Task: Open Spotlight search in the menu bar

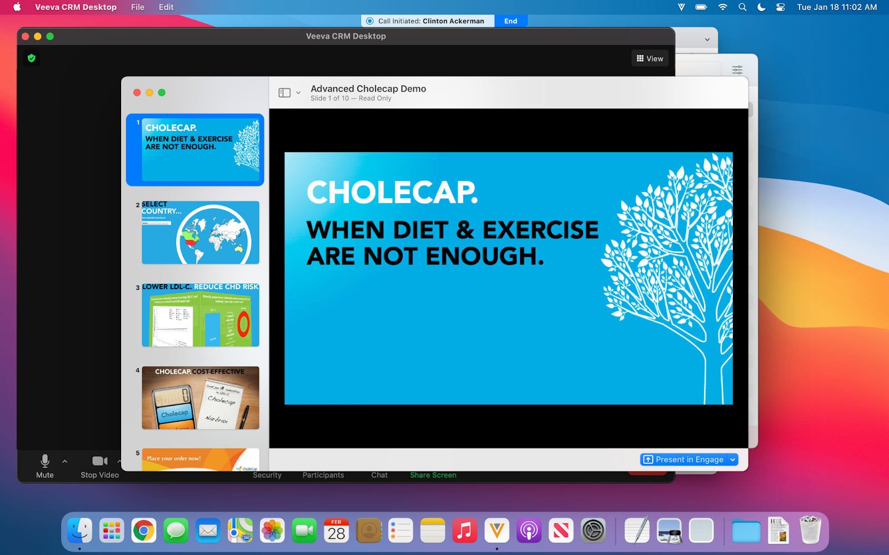Action: click(742, 7)
